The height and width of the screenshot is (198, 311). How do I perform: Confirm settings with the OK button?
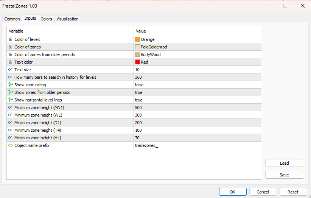pyautogui.click(x=233, y=192)
